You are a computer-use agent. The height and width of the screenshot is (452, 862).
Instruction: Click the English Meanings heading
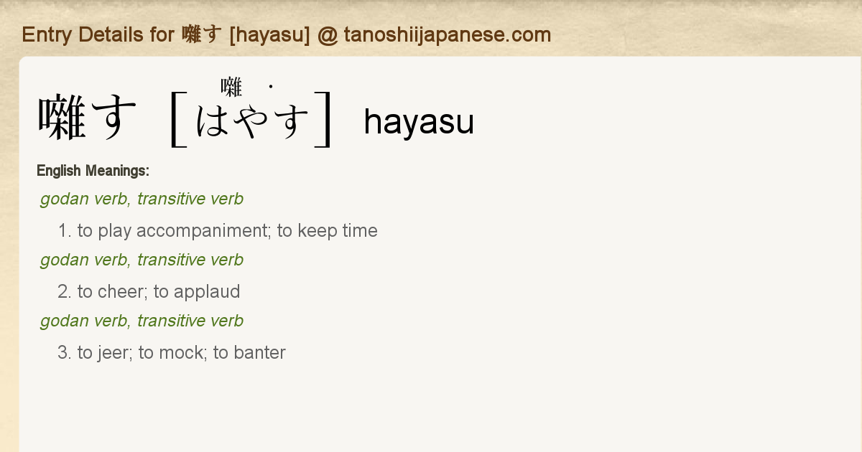[x=93, y=171]
